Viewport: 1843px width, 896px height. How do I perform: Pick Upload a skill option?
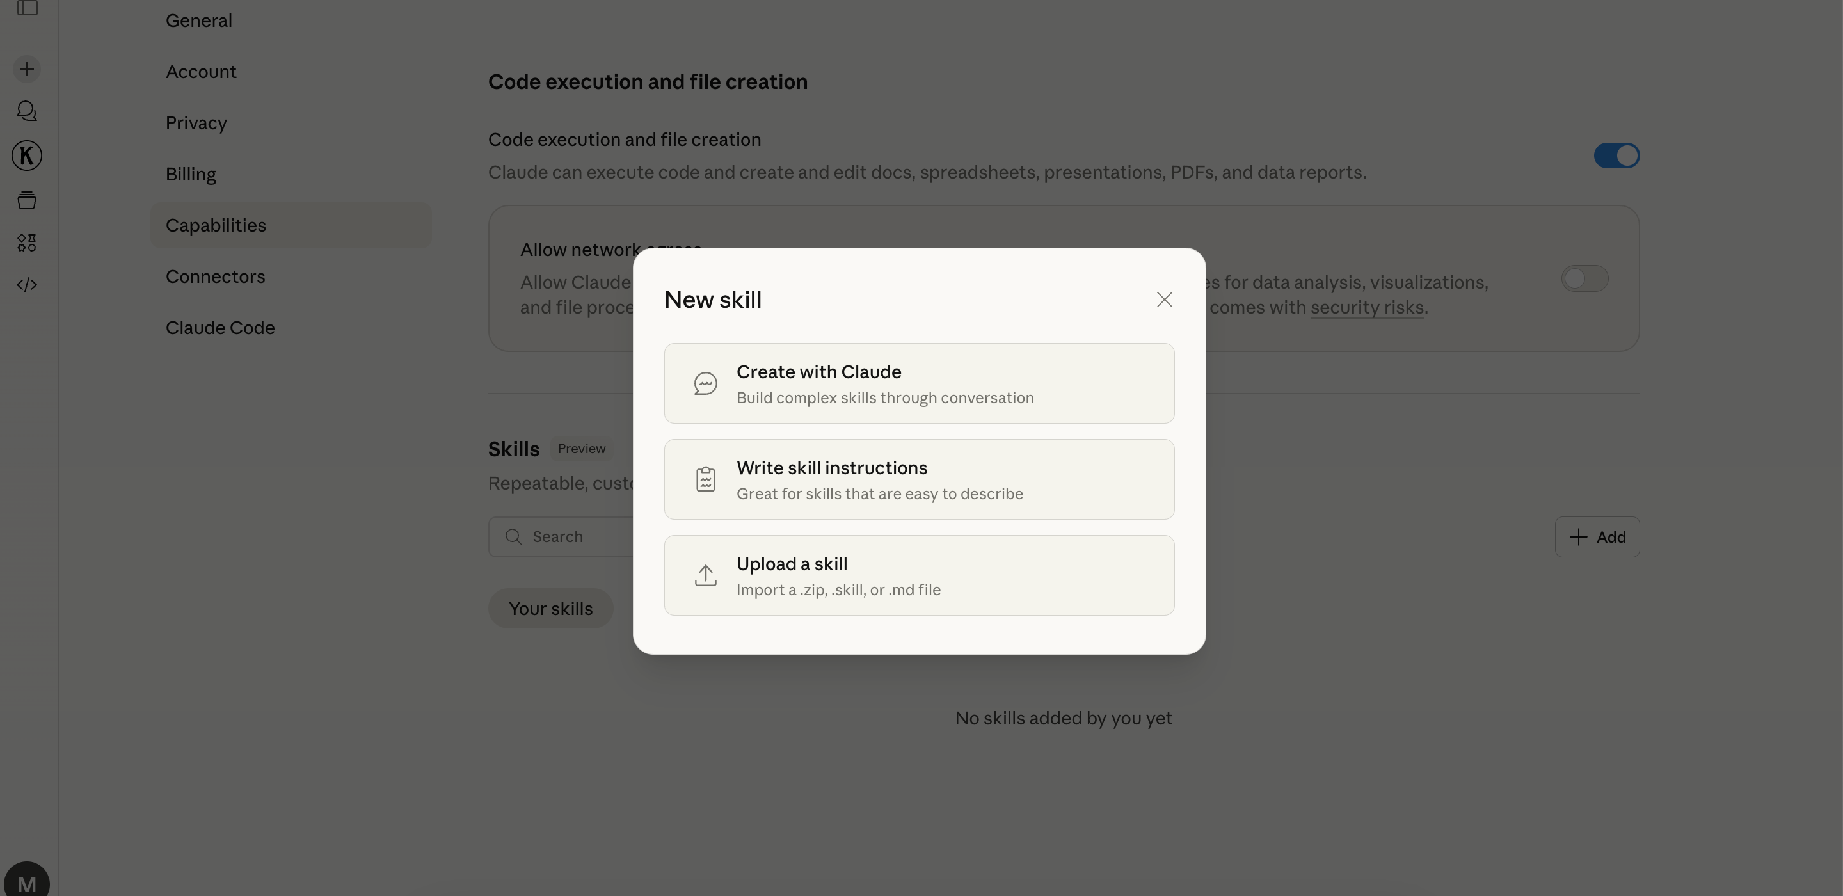(919, 575)
